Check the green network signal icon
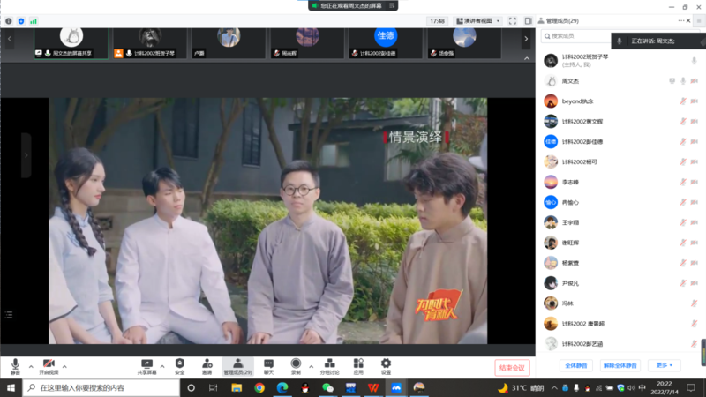The width and height of the screenshot is (706, 397). [34, 21]
